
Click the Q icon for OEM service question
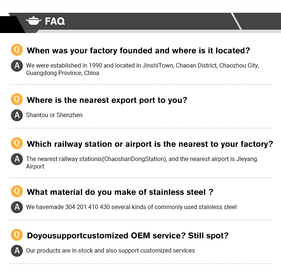[16, 235]
